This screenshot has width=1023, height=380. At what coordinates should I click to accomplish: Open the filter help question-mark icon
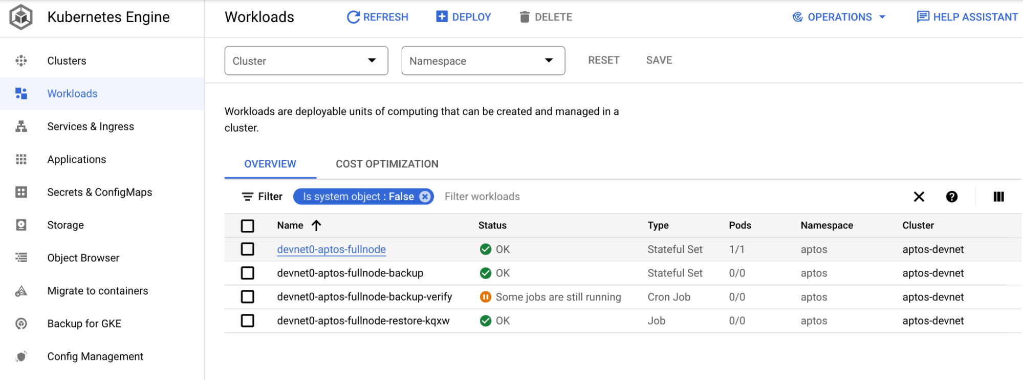[951, 197]
